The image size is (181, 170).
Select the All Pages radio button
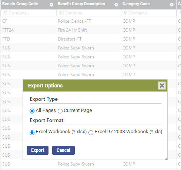[x=32, y=111]
